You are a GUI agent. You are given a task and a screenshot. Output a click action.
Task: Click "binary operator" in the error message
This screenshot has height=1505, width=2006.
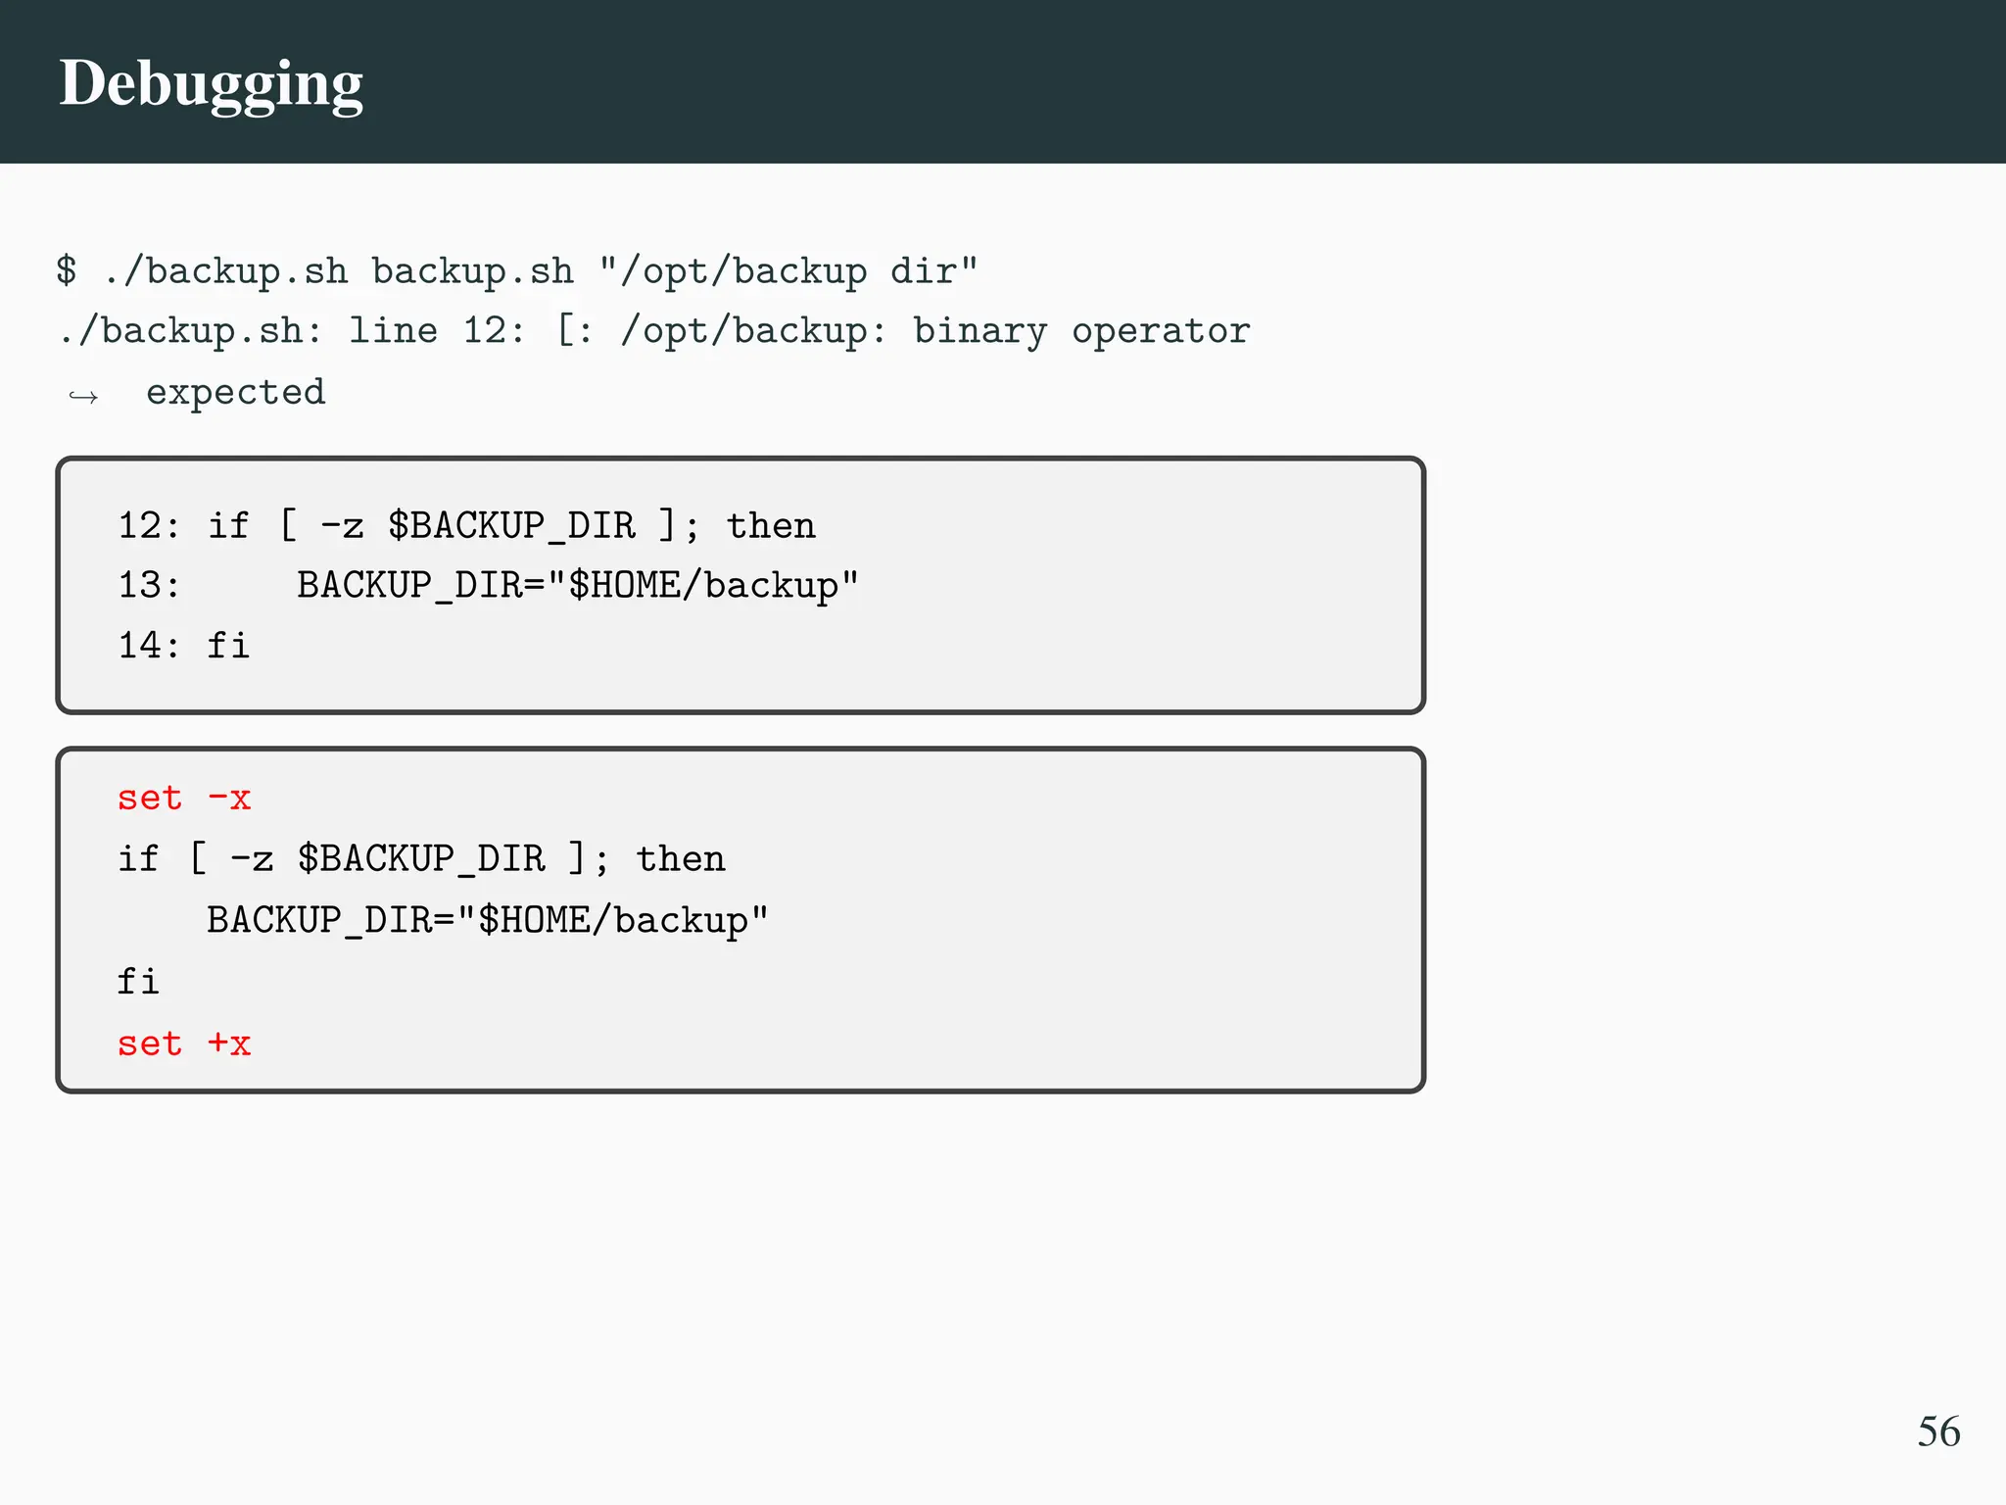(1080, 330)
